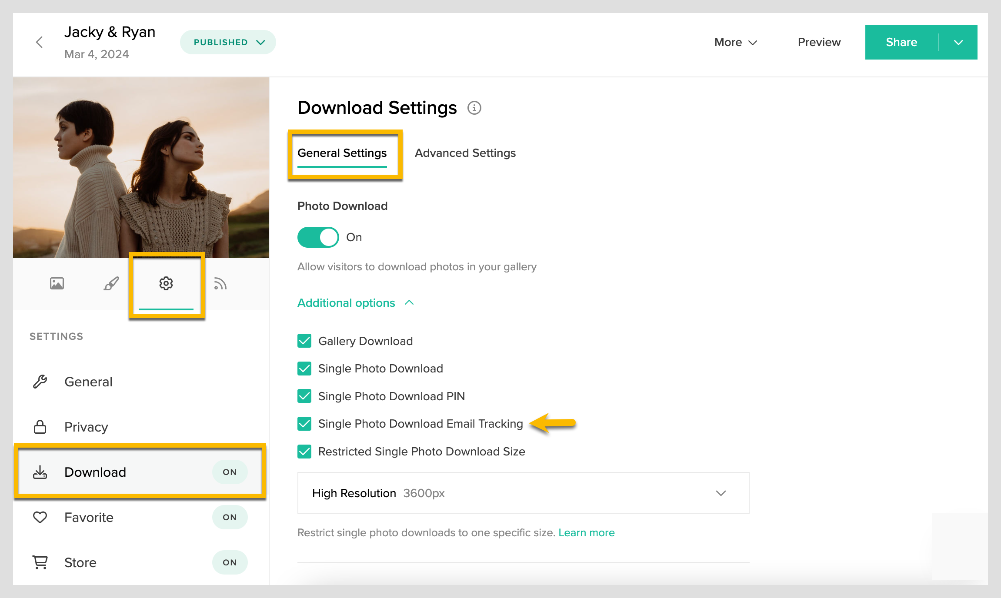Open the design brush icon tab
This screenshot has width=1001, height=598.
111,284
